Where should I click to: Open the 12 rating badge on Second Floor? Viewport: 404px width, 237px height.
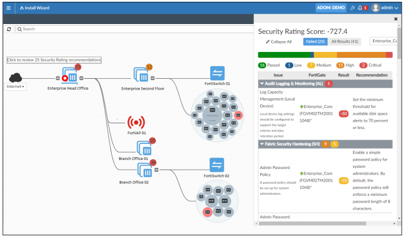point(149,67)
